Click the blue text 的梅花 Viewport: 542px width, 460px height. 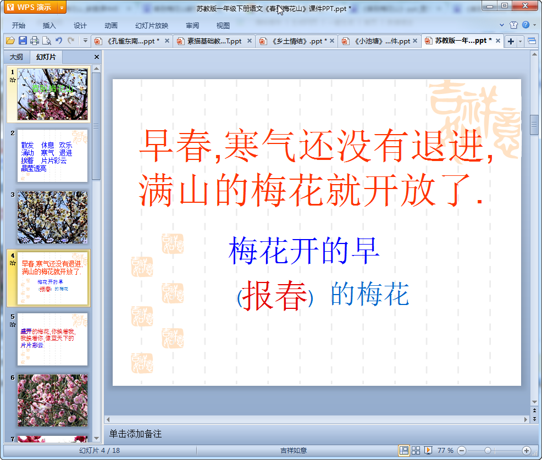click(370, 293)
